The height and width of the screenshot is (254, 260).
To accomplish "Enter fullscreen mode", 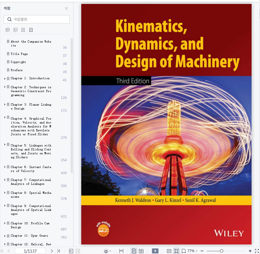I will [257, 251].
